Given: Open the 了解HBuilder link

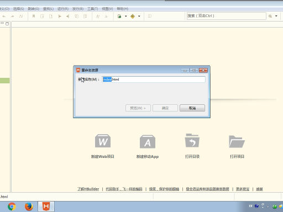Looking at the screenshot, I should tap(88, 189).
